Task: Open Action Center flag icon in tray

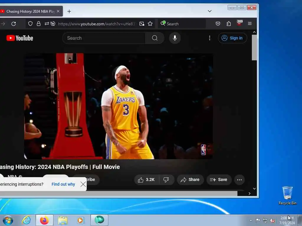Action: click(x=258, y=220)
